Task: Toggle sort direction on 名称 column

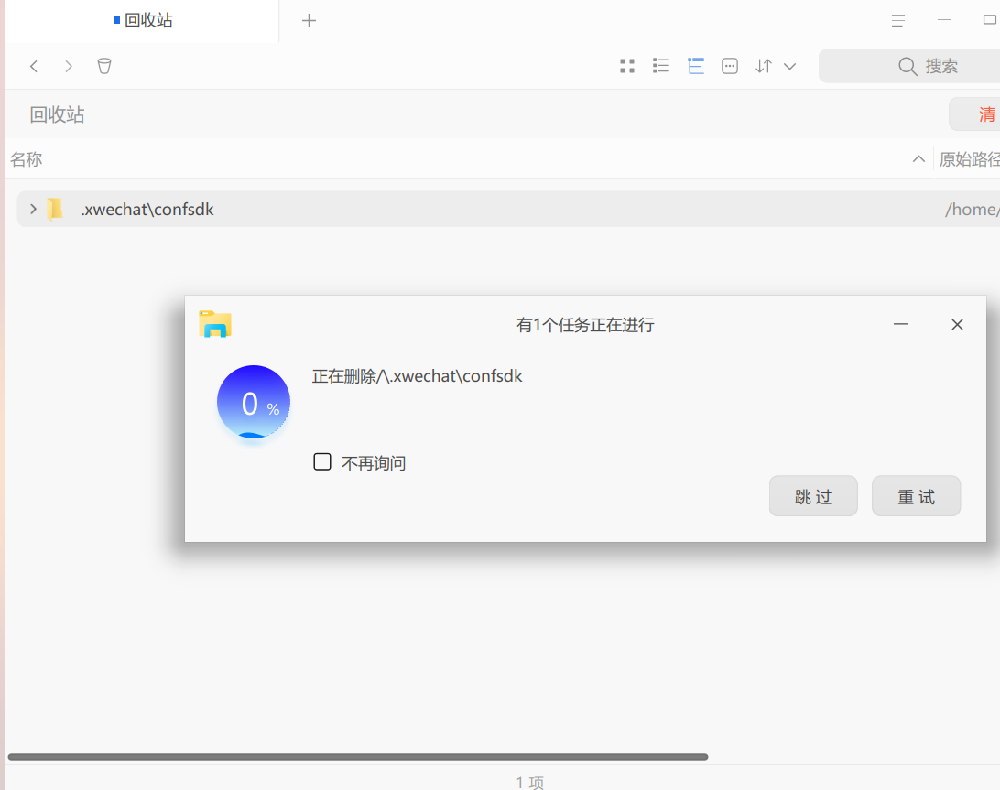Action: [918, 158]
